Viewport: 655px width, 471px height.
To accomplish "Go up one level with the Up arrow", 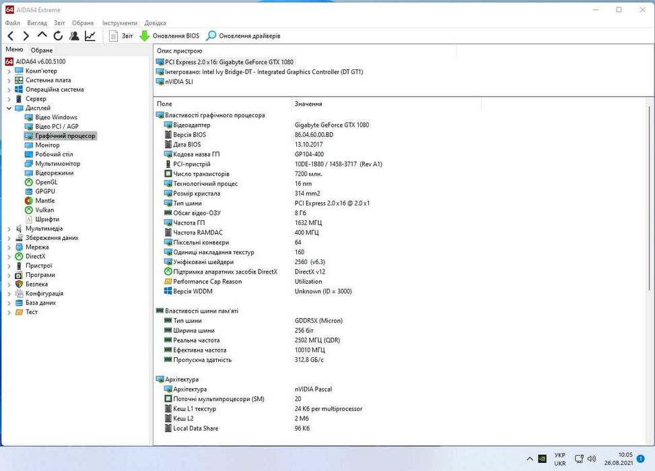I will point(42,35).
